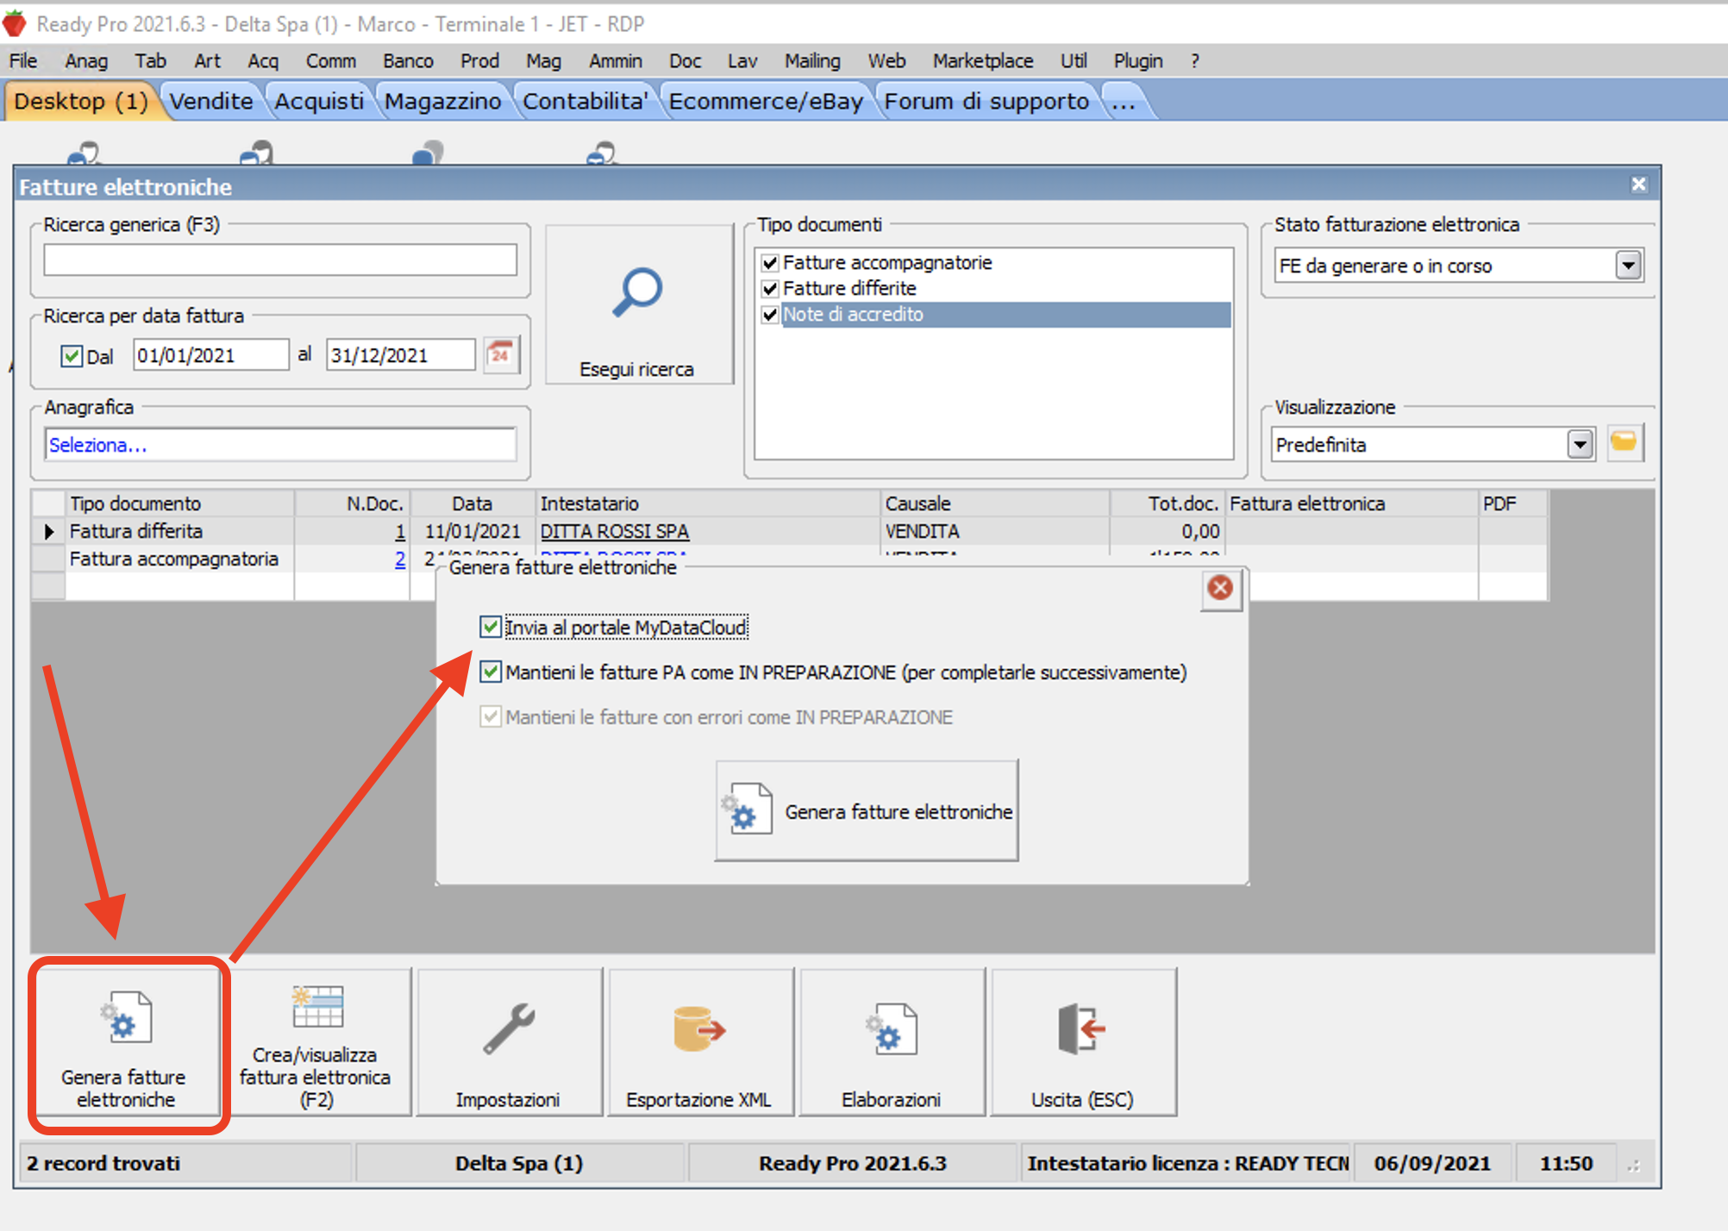Sort by Tot.doc. column header
Image resolution: width=1728 pixels, height=1231 pixels.
1167,503
